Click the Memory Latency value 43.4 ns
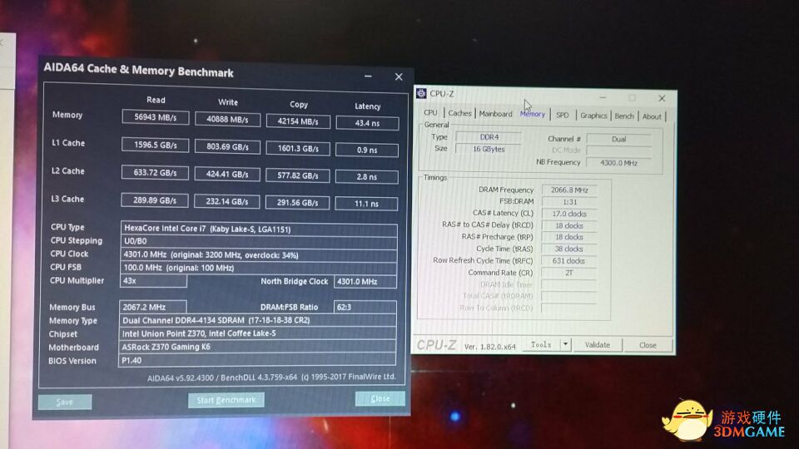The height and width of the screenshot is (449, 799). pyautogui.click(x=367, y=123)
